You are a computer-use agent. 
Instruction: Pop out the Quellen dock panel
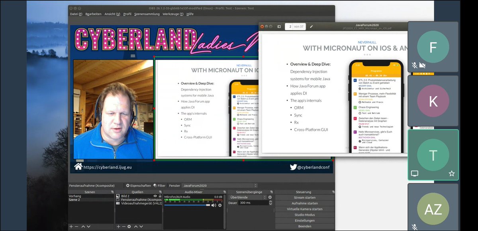point(160,192)
